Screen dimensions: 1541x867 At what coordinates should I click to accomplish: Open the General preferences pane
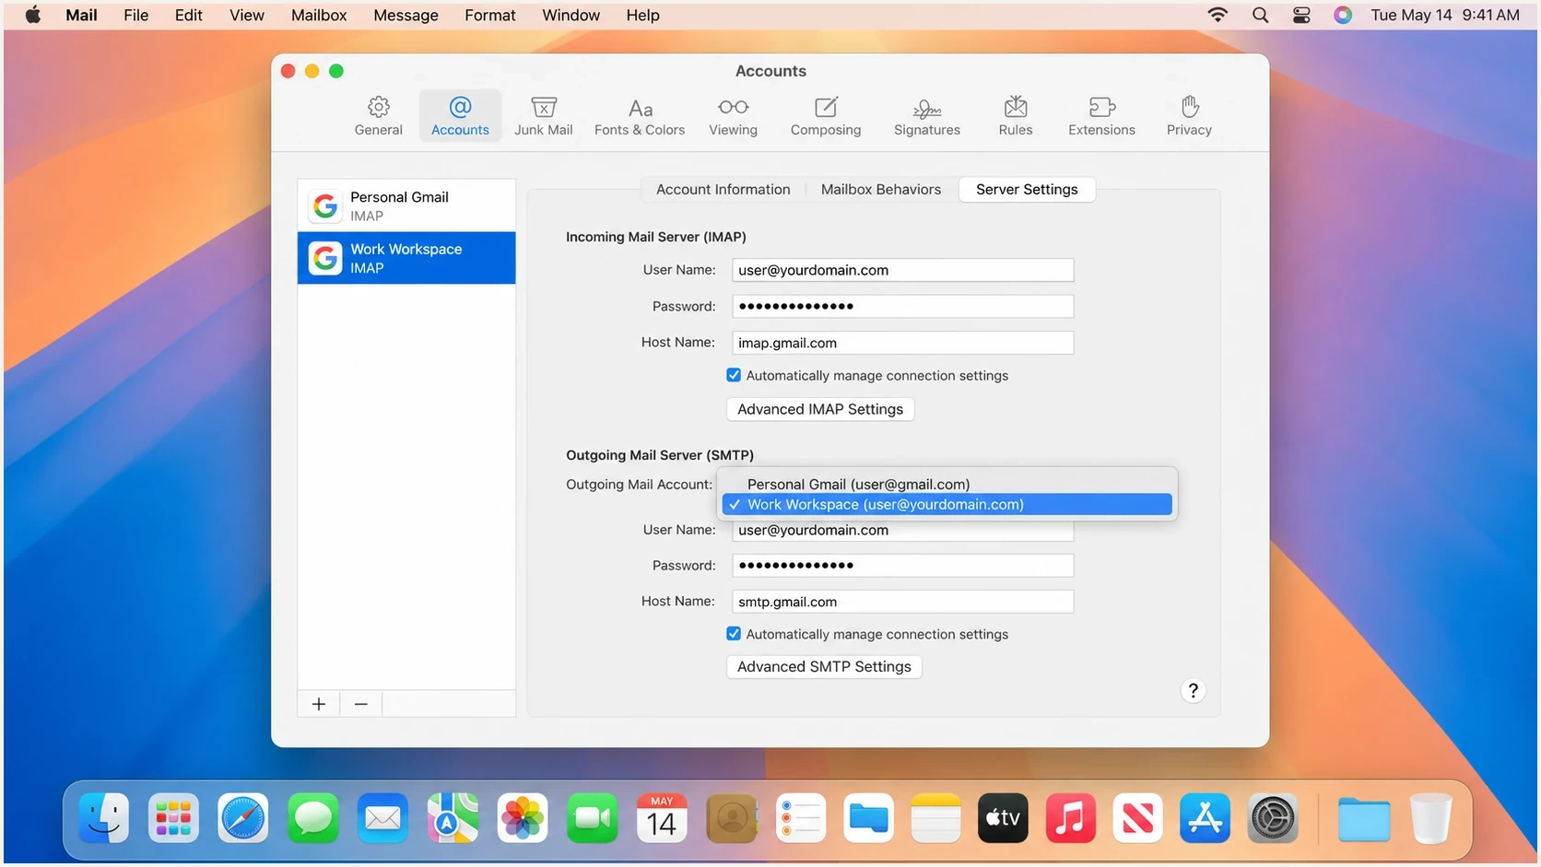(x=378, y=116)
